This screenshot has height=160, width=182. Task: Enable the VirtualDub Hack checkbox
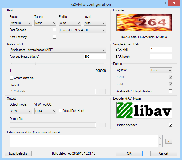[61, 111]
